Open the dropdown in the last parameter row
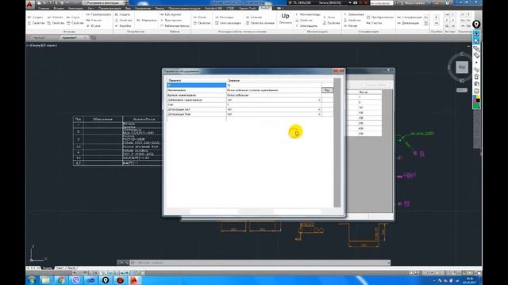Image resolution: width=508 pixels, height=285 pixels. pos(319,114)
